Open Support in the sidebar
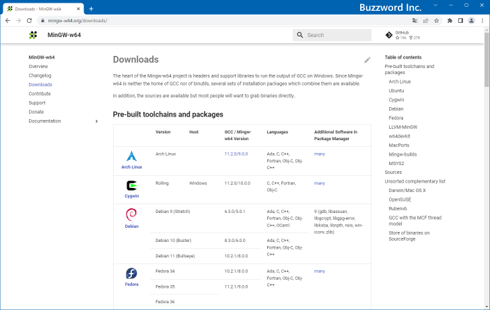The image size is (490, 310). pyautogui.click(x=37, y=102)
